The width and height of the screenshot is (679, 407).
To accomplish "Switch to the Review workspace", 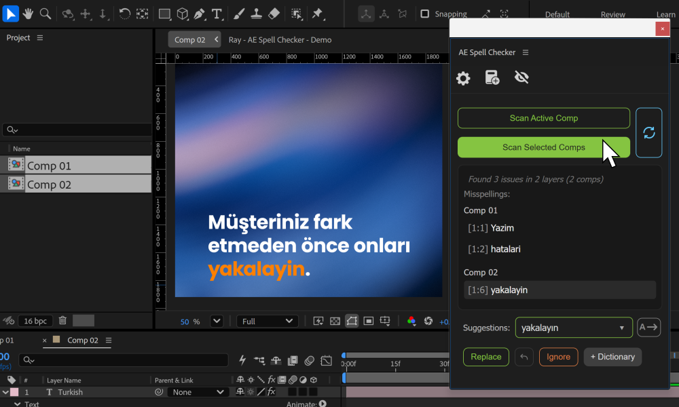I will 612,14.
